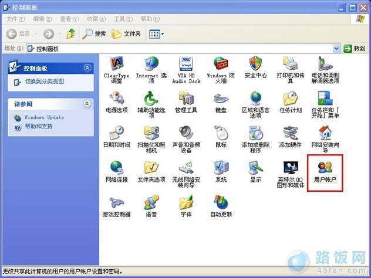371x278 pixels.
Task: Open 系统 computer icon
Action: coord(221,167)
